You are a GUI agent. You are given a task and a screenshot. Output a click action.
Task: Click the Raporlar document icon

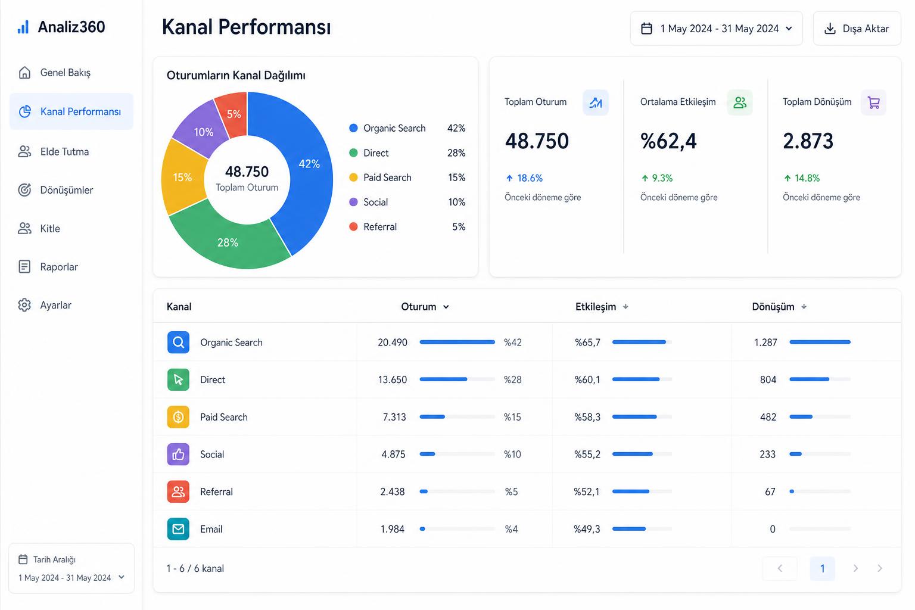coord(24,266)
